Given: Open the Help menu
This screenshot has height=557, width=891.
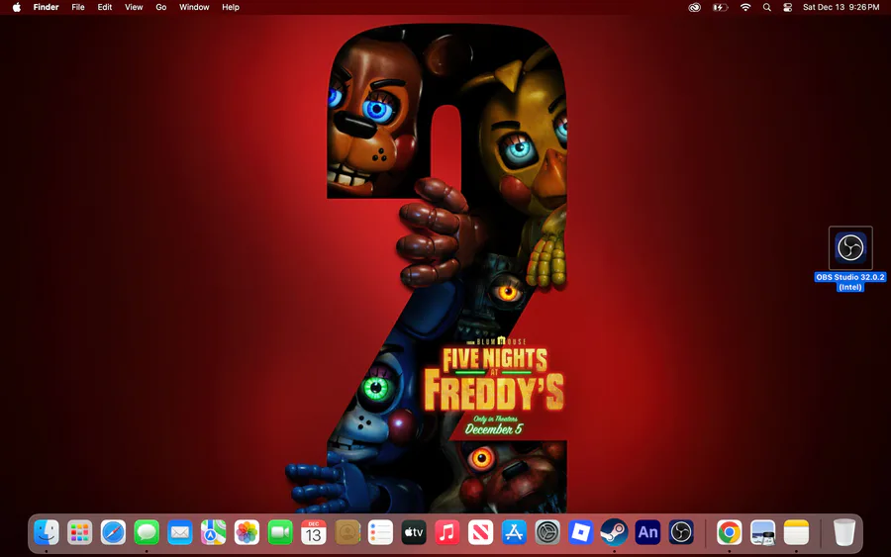Looking at the screenshot, I should pyautogui.click(x=230, y=7).
